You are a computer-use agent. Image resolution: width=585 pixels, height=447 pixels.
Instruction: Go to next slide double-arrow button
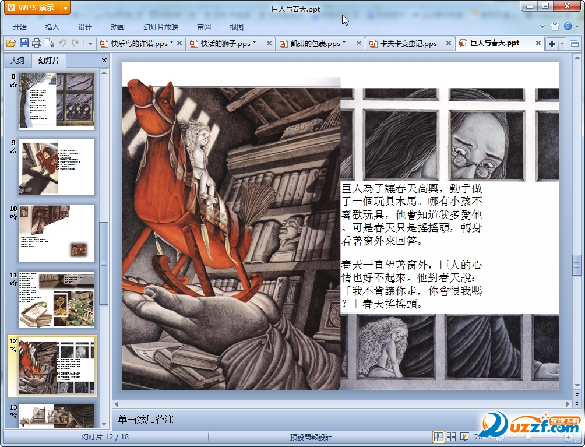coord(577,403)
